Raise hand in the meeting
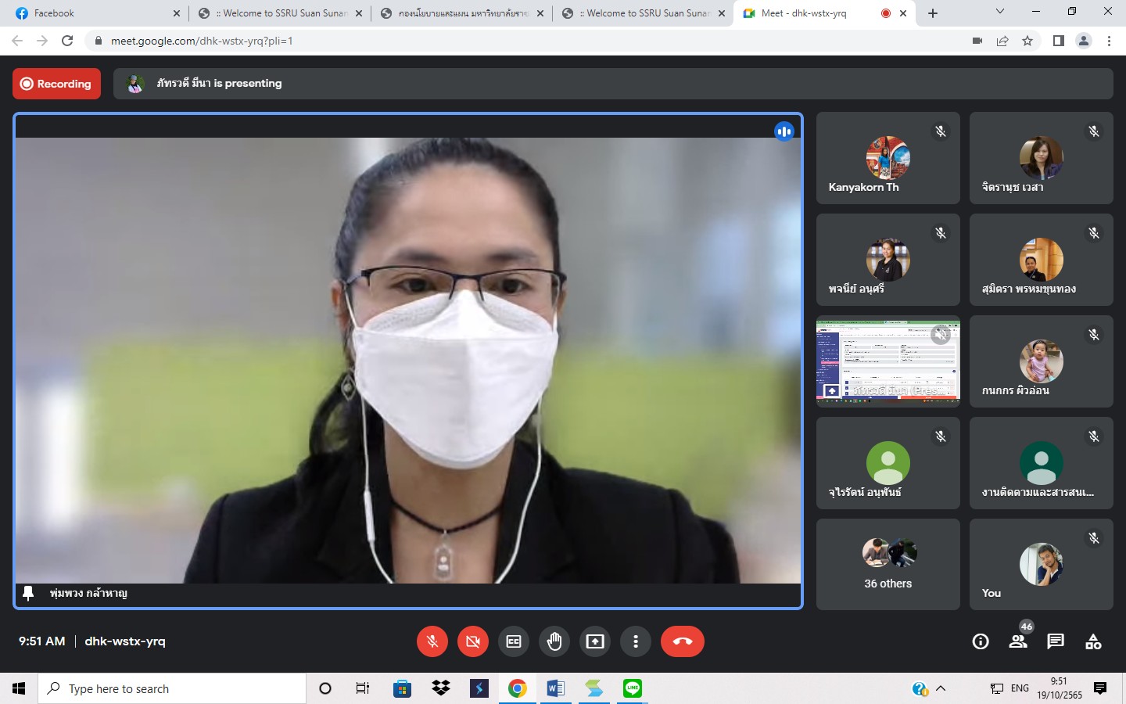This screenshot has height=704, width=1126. click(554, 641)
